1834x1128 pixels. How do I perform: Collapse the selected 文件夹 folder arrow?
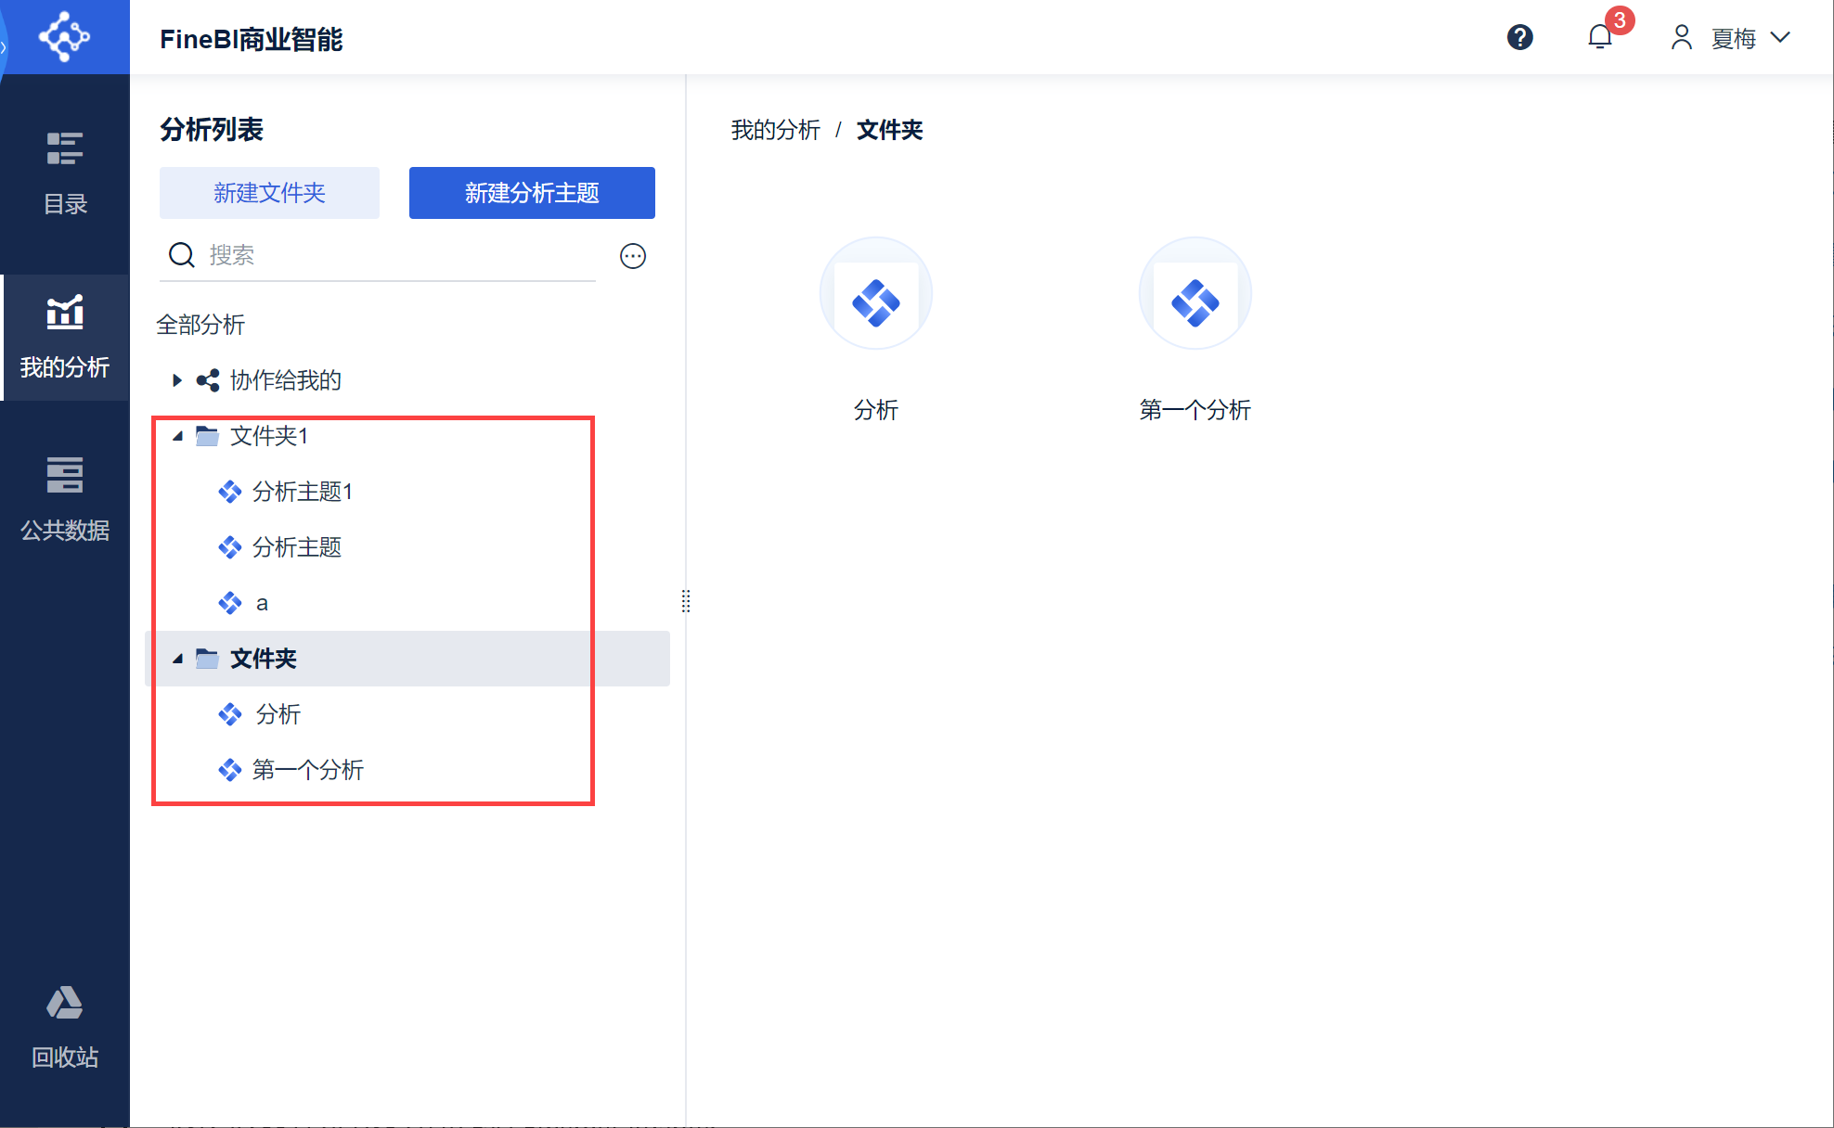click(x=177, y=659)
